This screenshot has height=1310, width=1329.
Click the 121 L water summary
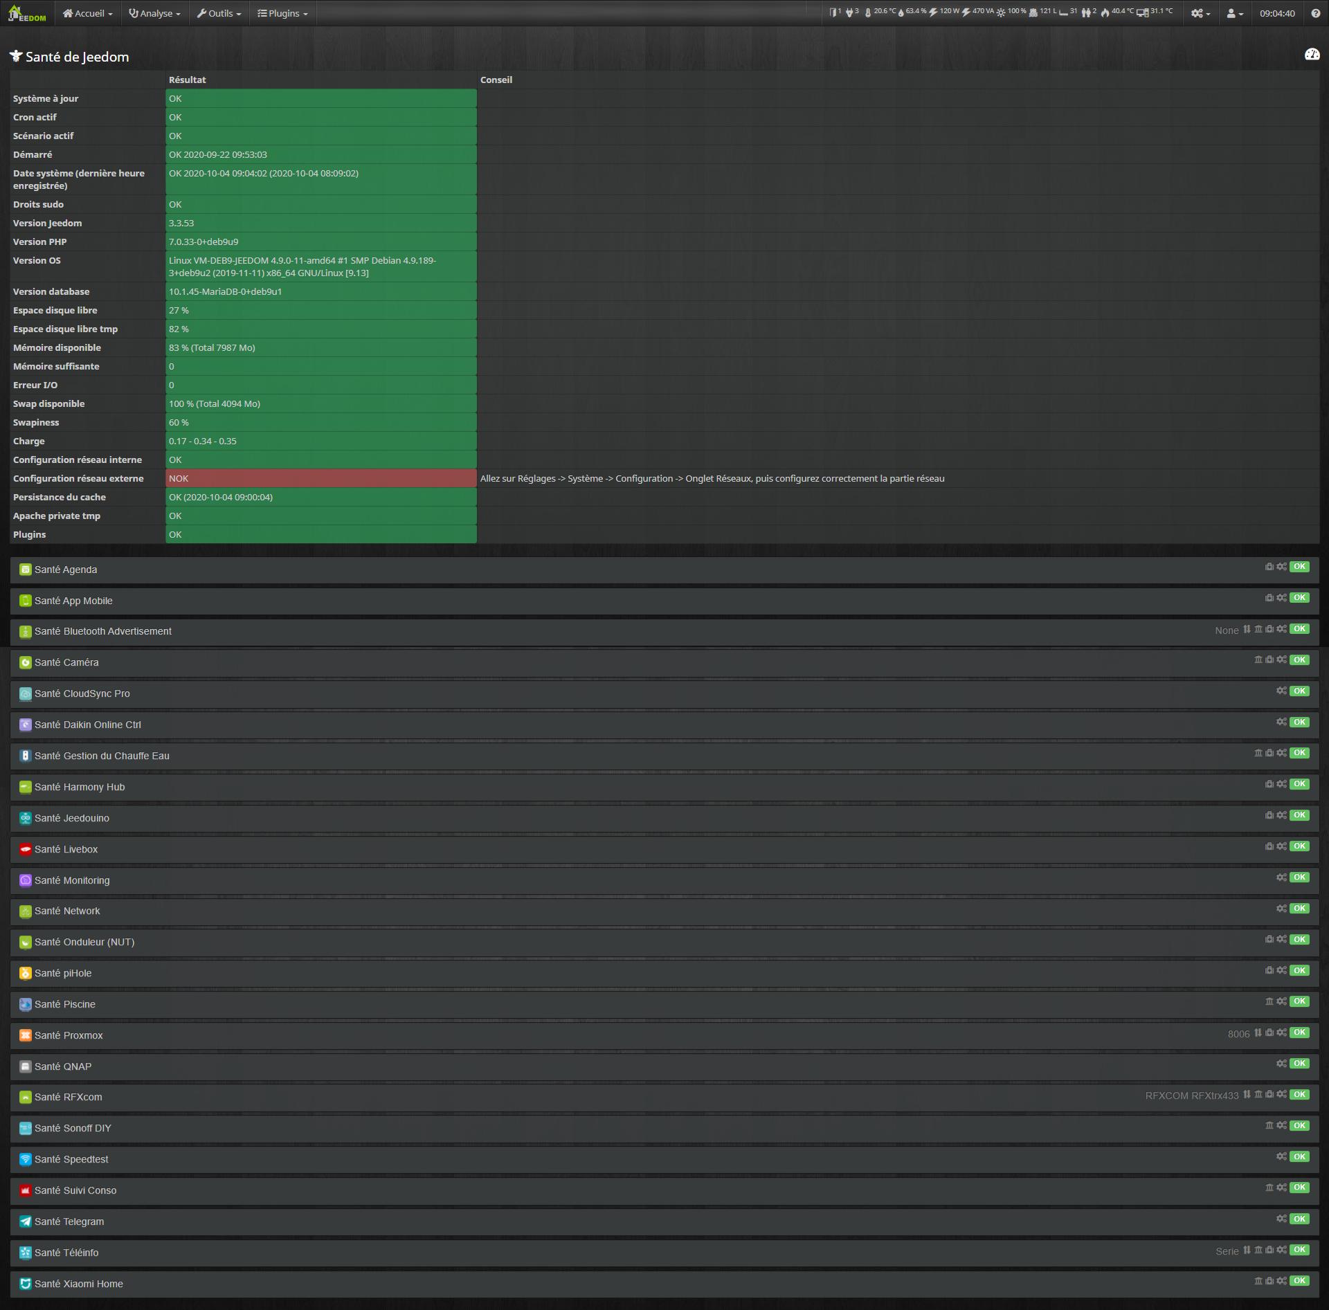point(1043,12)
